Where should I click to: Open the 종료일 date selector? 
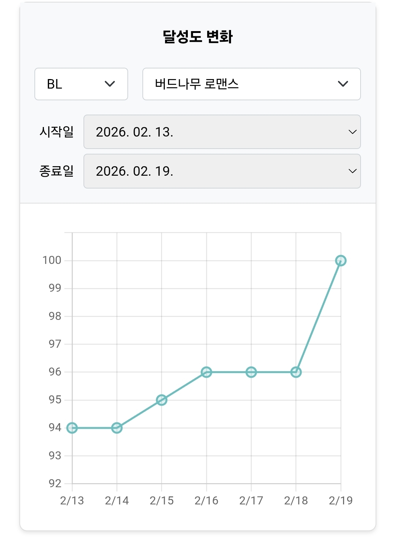click(222, 171)
